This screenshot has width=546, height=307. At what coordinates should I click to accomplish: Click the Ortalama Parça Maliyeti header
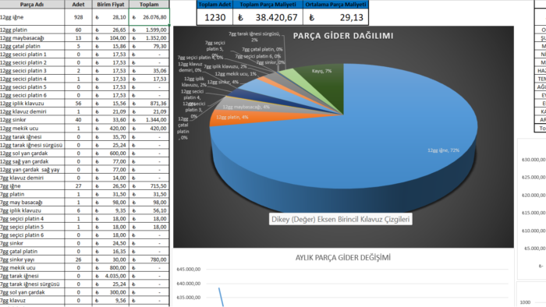tap(335, 5)
